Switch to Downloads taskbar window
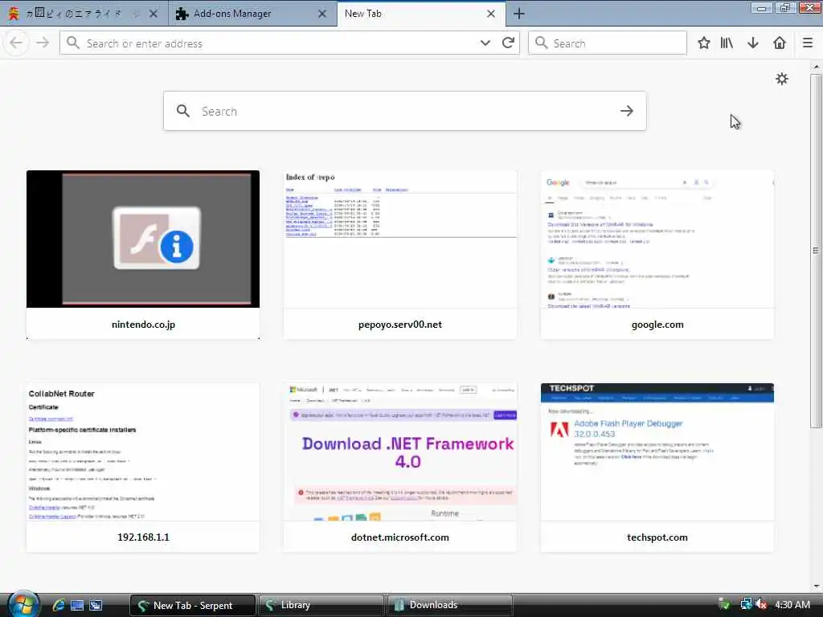The height and width of the screenshot is (617, 823). 450,605
